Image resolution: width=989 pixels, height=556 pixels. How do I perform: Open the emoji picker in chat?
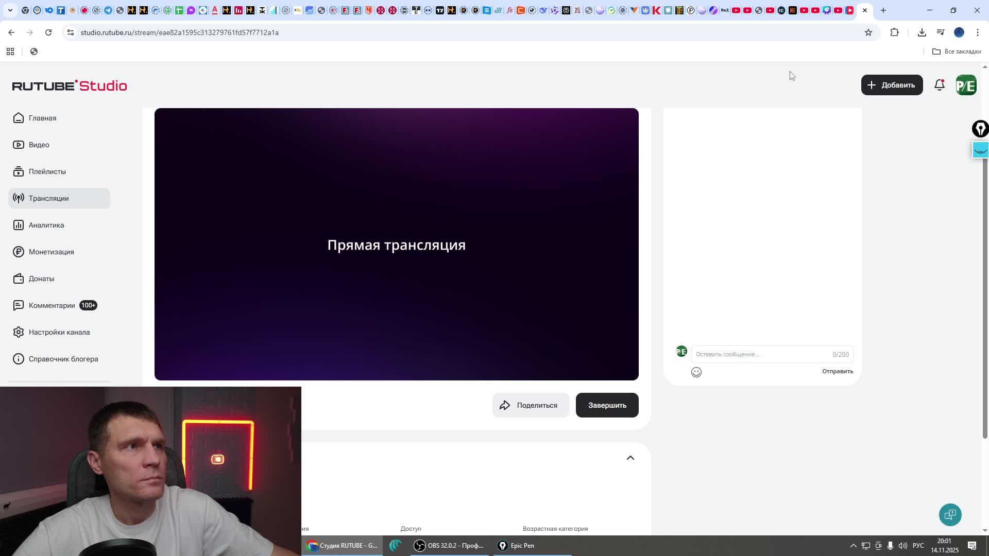point(696,372)
